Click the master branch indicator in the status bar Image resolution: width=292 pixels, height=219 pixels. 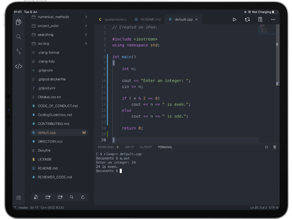pos(22,207)
